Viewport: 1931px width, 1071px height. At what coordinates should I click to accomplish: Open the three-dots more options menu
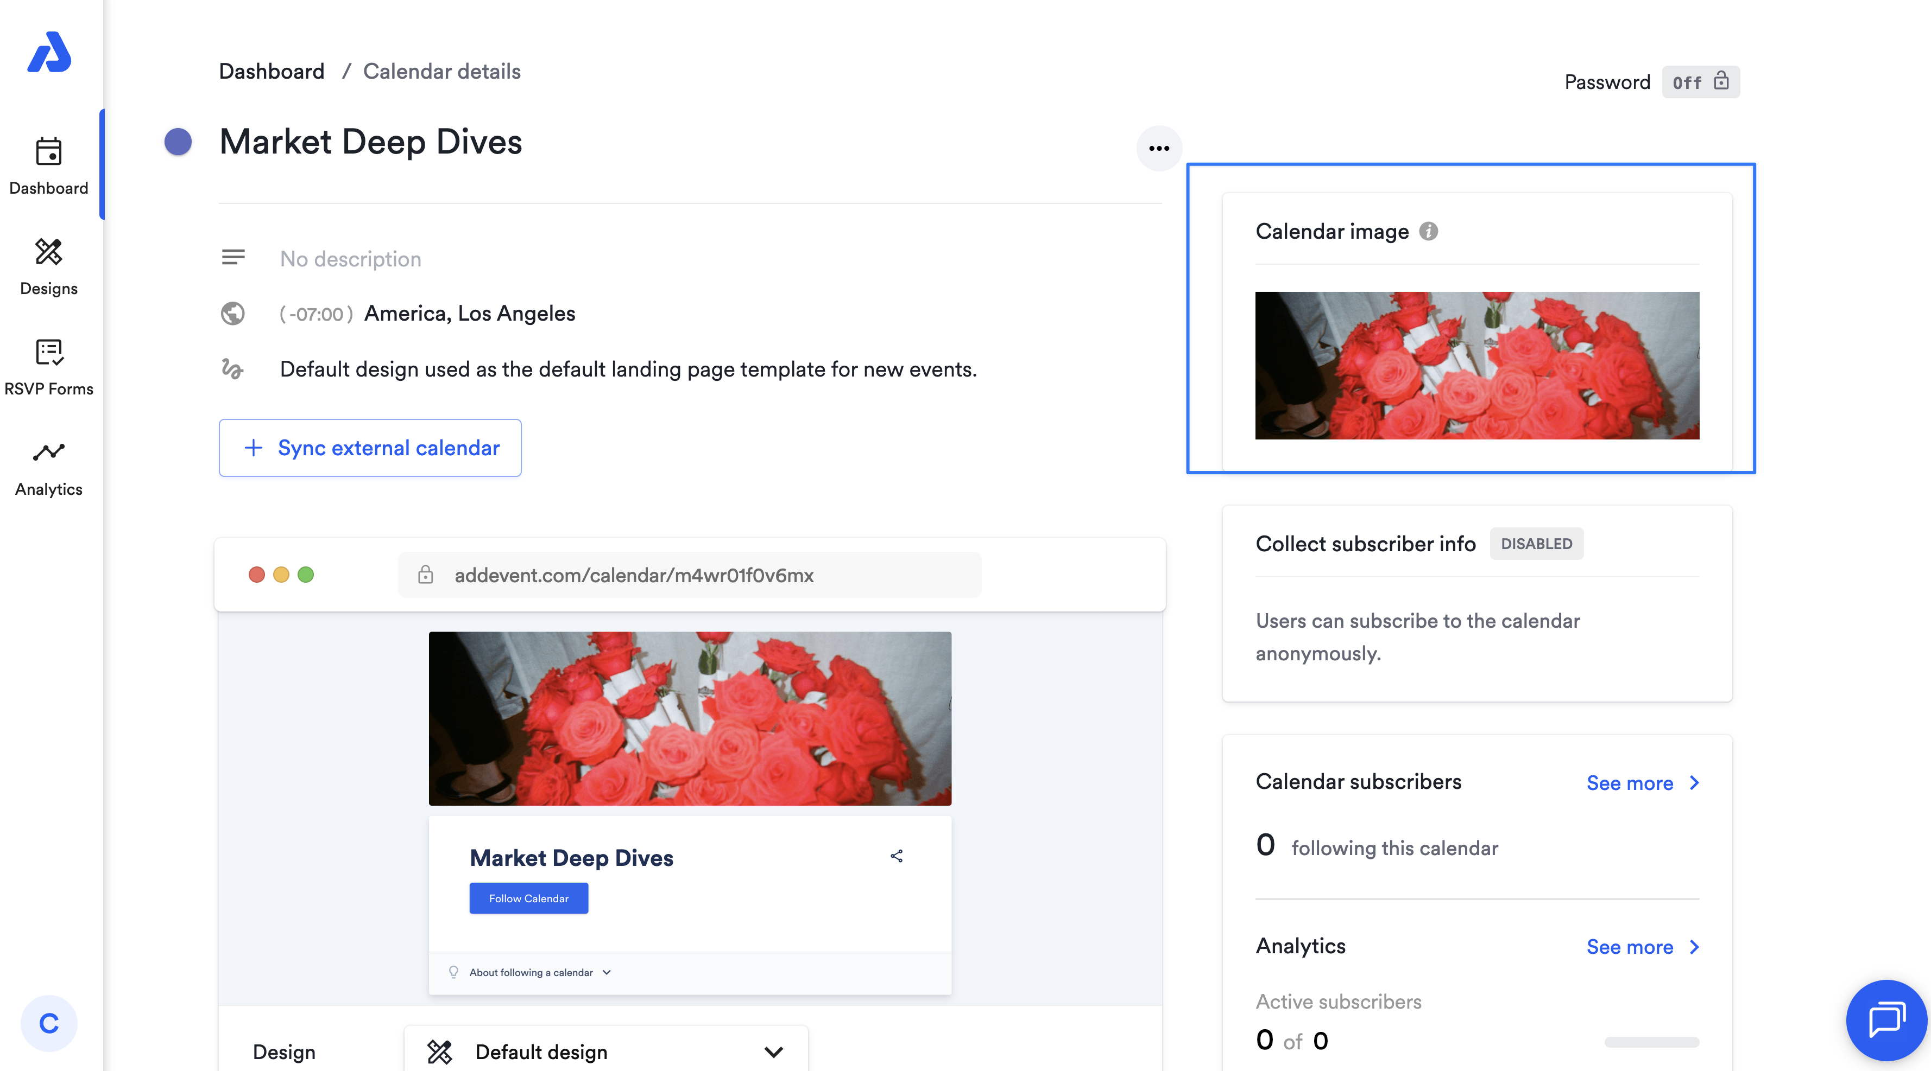[1159, 148]
